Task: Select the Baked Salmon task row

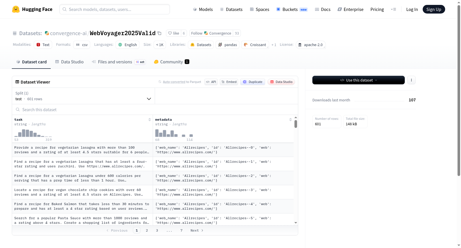Action: click(82, 206)
